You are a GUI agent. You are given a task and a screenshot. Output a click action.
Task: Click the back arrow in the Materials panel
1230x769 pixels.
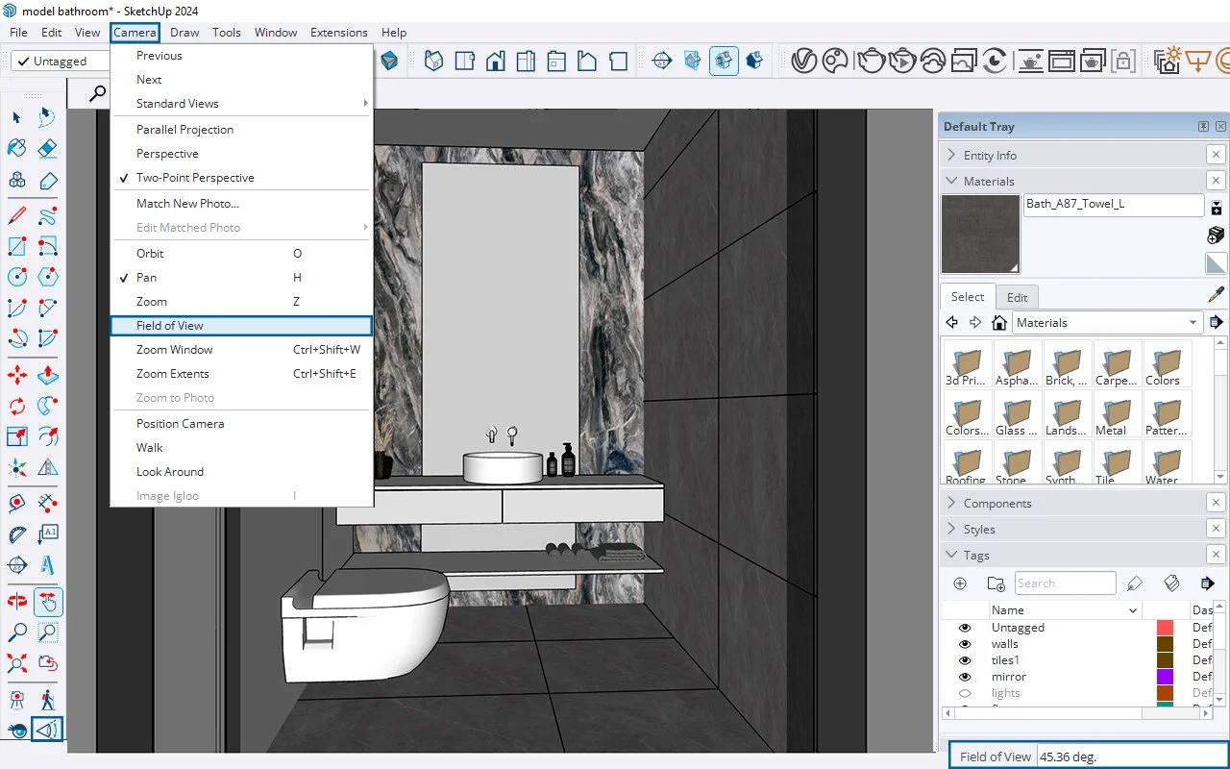[x=951, y=322]
